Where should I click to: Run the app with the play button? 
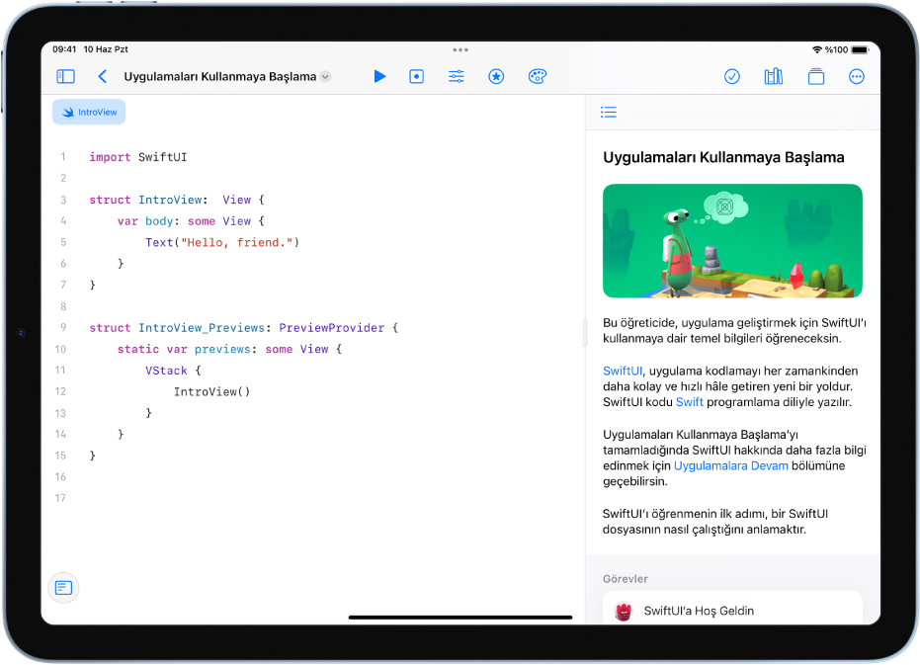(379, 76)
